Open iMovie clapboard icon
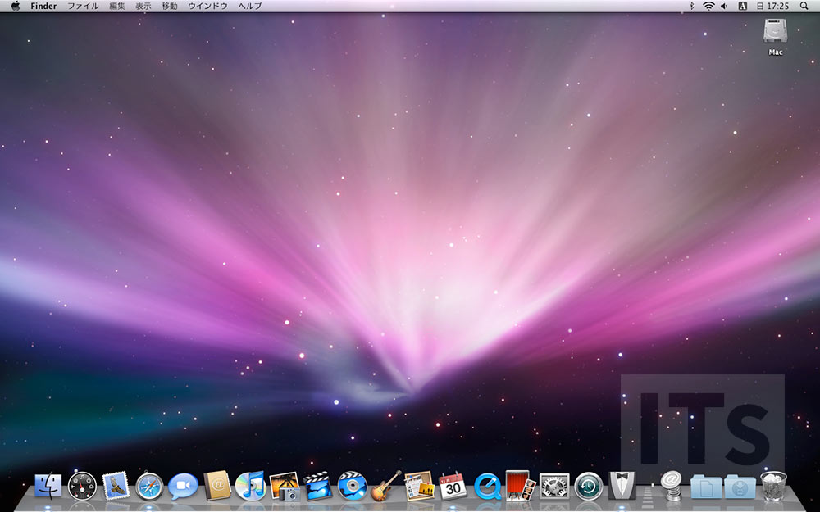The height and width of the screenshot is (512, 820). coord(317,487)
